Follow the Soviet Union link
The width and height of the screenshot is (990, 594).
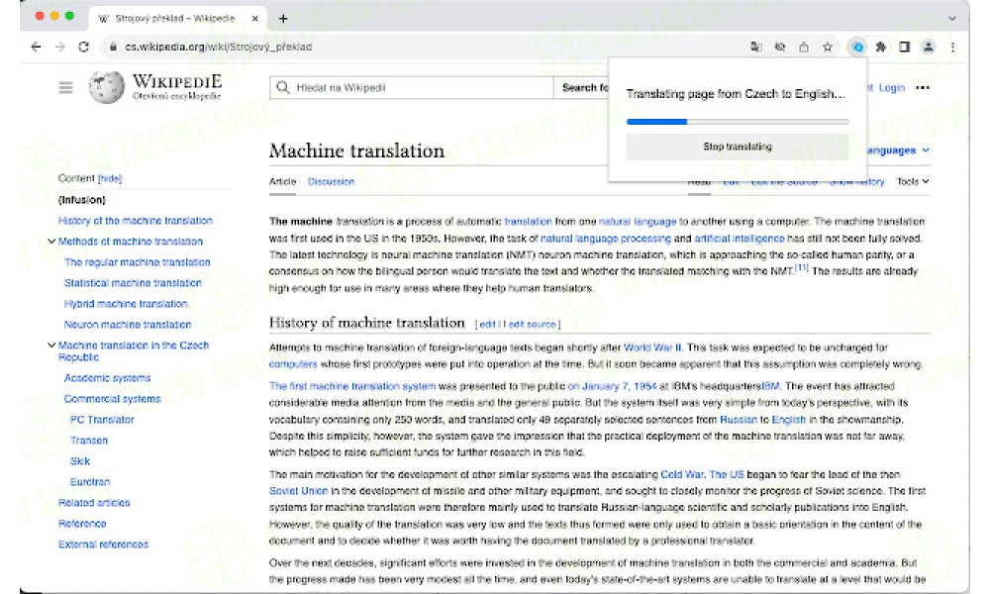point(298,491)
